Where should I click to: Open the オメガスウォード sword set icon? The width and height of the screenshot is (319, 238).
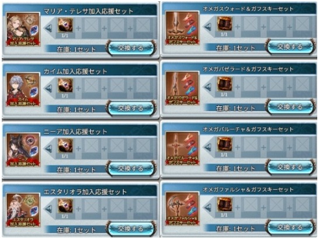(182, 28)
